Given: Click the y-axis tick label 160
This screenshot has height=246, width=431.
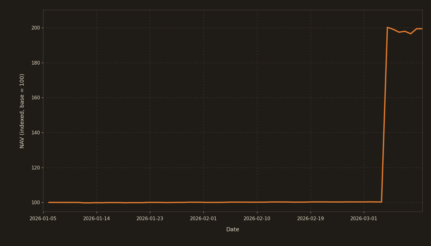Looking at the screenshot, I should tap(36, 98).
